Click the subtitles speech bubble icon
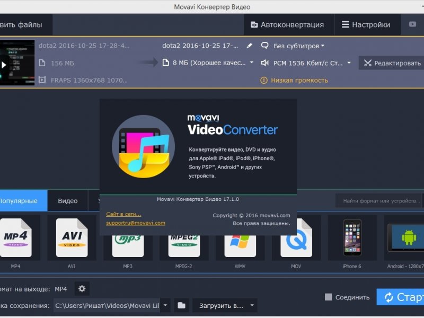 [264, 46]
